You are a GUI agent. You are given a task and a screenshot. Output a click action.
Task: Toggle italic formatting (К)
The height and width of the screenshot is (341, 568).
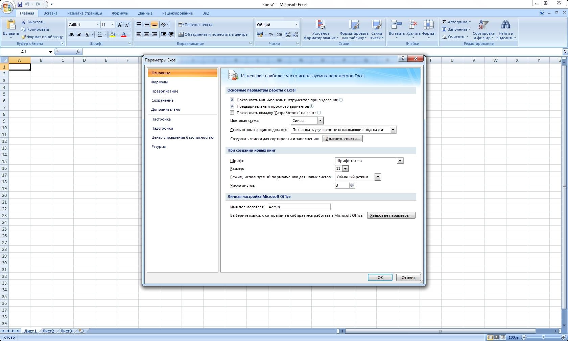[x=79, y=34]
